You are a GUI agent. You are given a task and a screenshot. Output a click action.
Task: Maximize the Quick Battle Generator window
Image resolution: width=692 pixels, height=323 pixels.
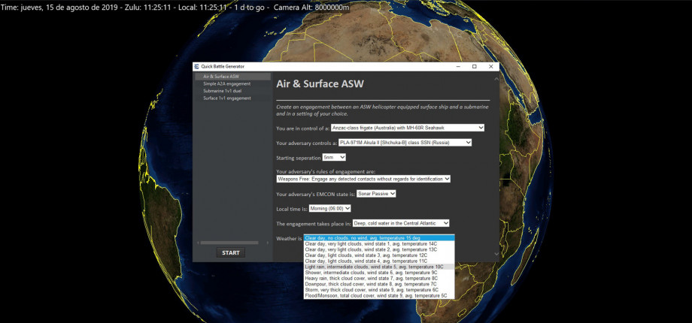click(475, 67)
